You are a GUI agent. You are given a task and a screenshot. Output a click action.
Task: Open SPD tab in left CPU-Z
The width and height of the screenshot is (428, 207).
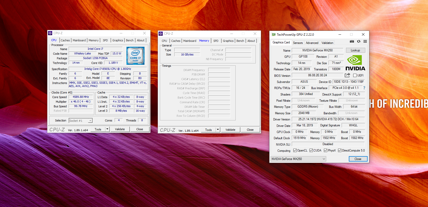coord(105,40)
